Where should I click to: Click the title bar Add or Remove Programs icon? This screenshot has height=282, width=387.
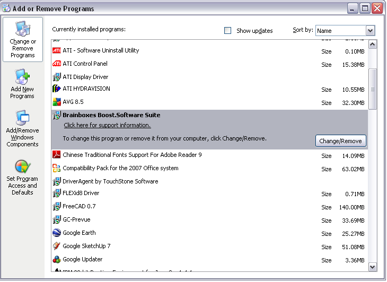[x=6, y=8]
